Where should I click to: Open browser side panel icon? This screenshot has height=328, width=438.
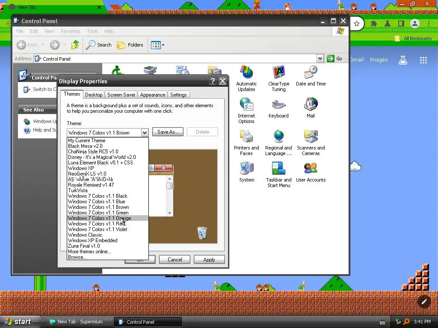pos(401,24)
